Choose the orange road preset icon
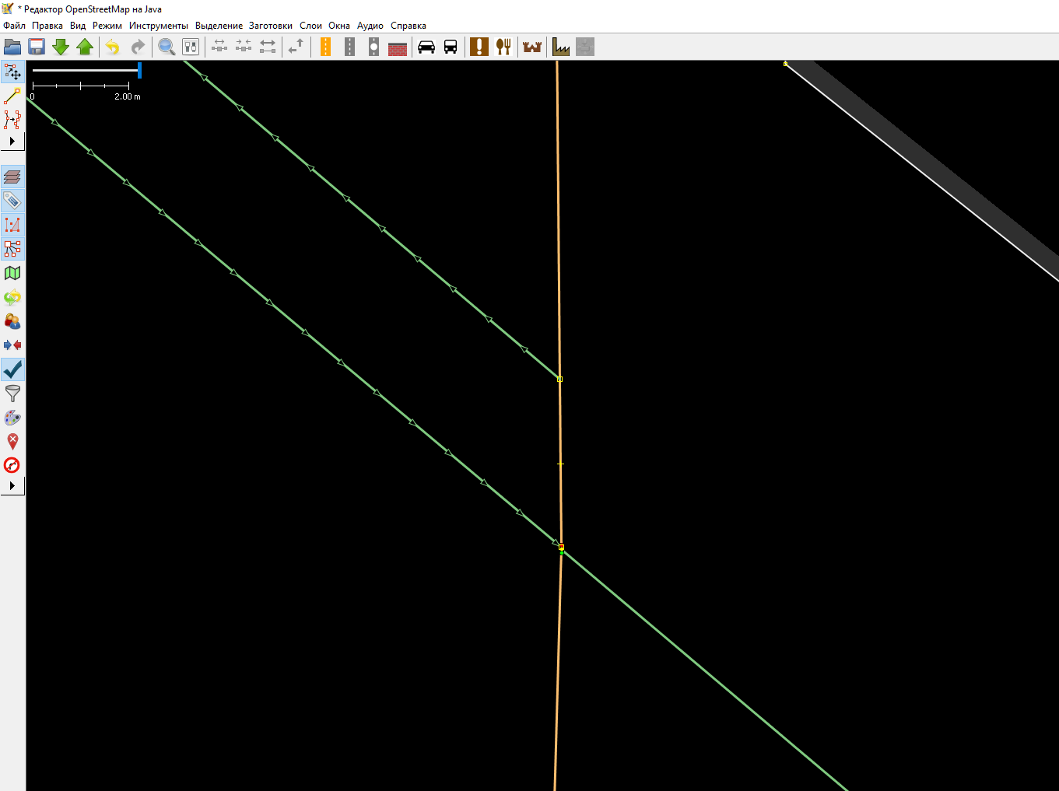Screen dimensions: 1059x791 coord(325,47)
